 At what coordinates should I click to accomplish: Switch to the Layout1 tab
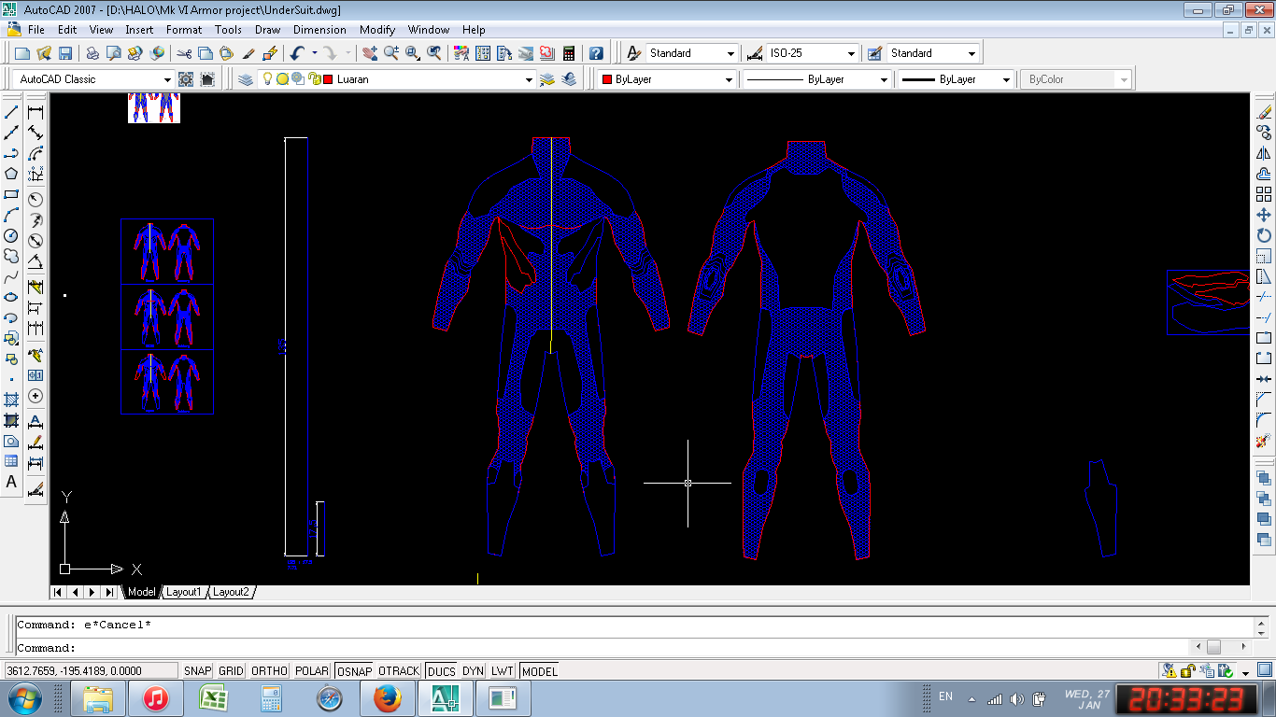[x=183, y=592]
